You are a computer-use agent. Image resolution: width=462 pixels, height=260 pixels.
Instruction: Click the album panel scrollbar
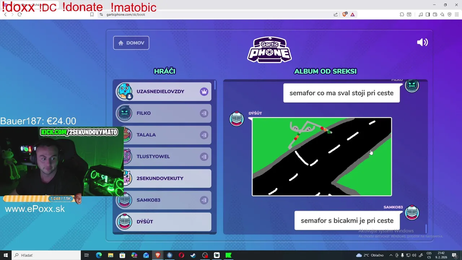[x=426, y=229]
